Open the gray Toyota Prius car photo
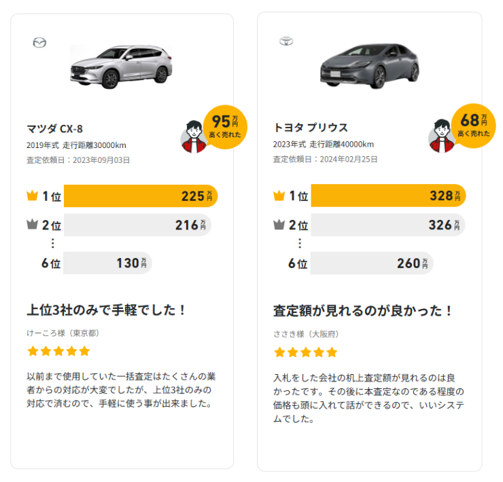 369,66
